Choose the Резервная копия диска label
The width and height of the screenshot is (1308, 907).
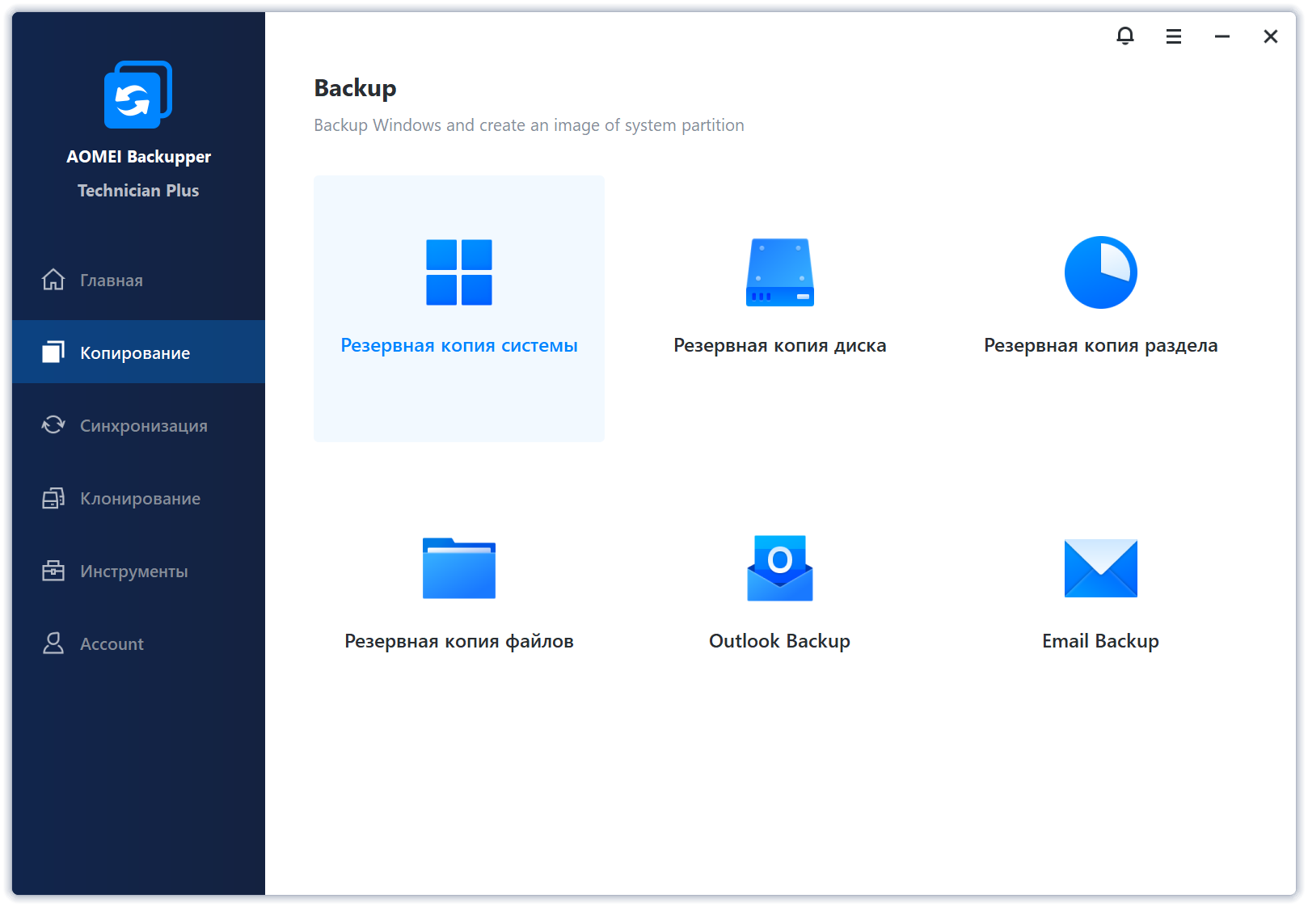pos(779,346)
